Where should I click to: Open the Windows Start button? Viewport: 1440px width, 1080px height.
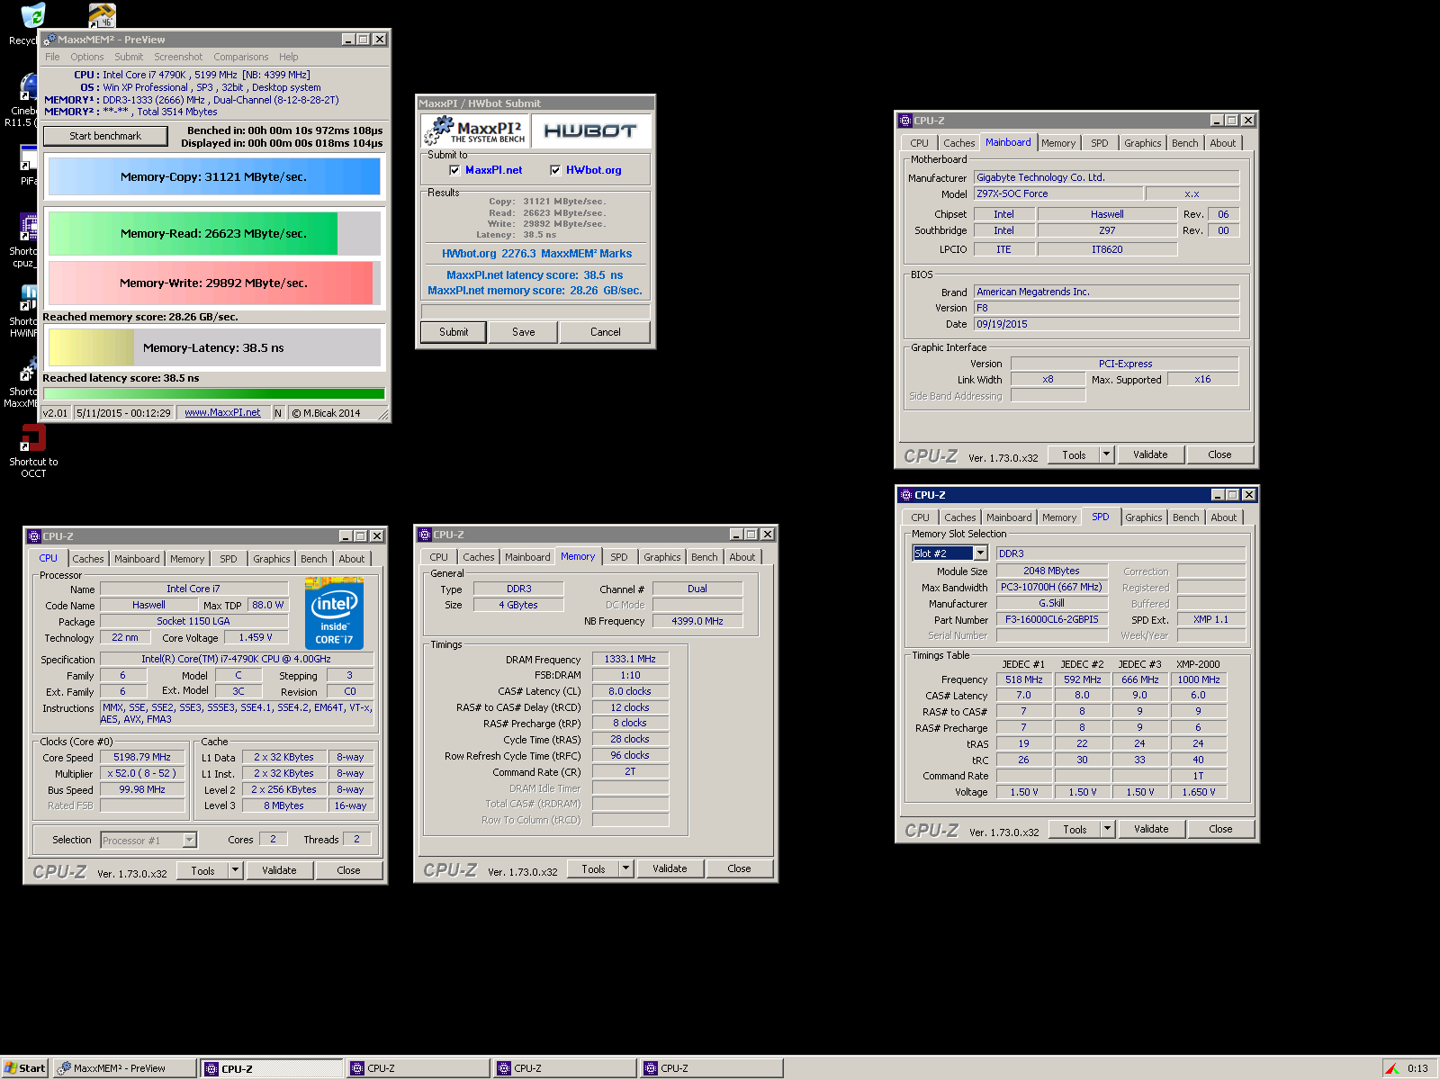(24, 1068)
